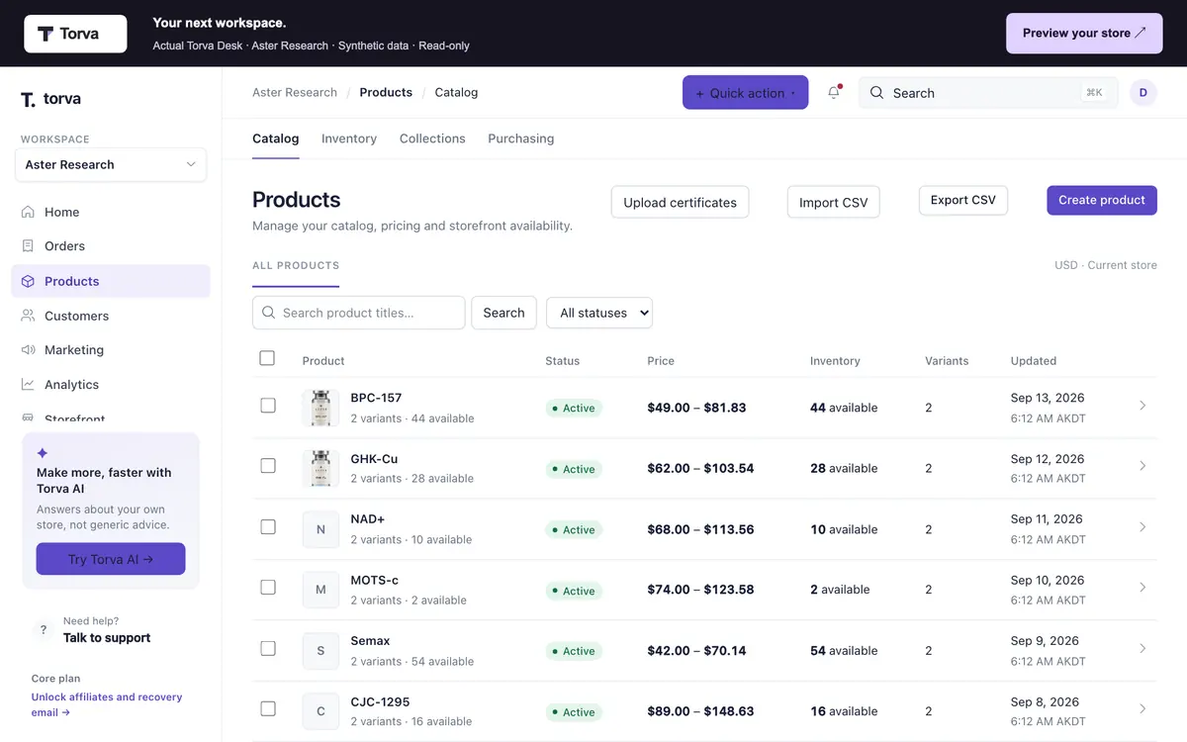This screenshot has width=1187, height=742.
Task: Click the Home icon in the sidebar
Action: (28, 212)
